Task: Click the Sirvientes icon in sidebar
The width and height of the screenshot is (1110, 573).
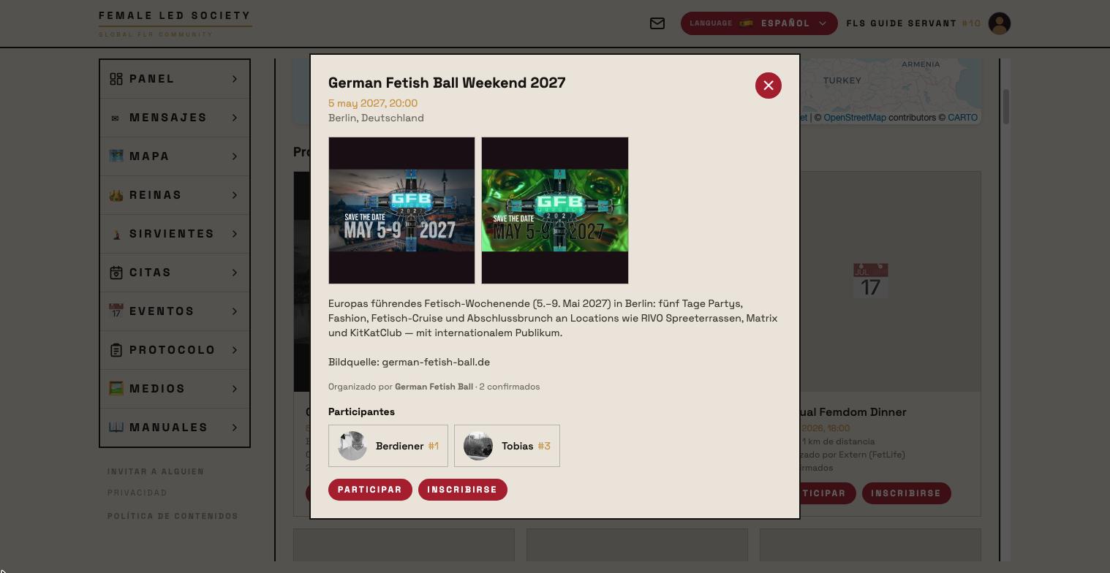Action: [116, 234]
